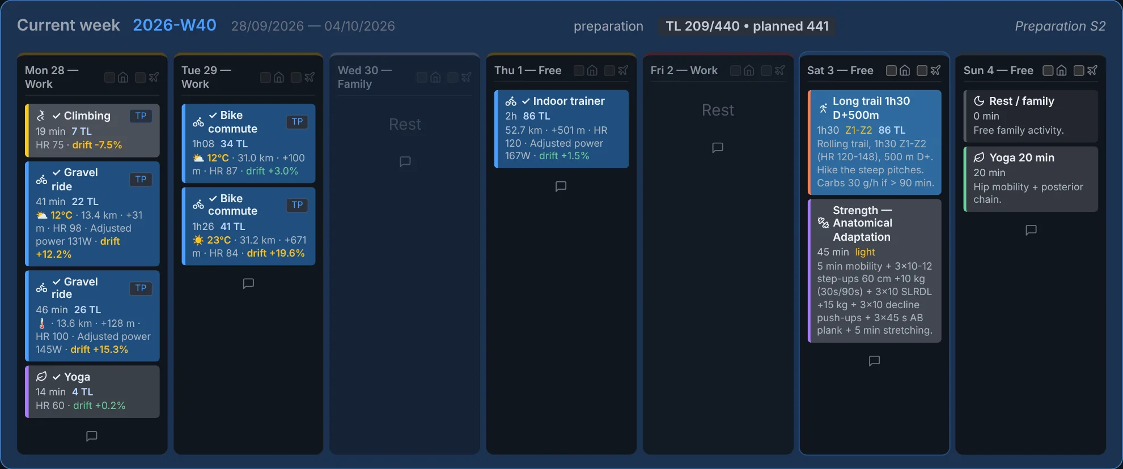
Task: Open the Strength — Anatomical Adaptation card
Action: tap(874, 271)
